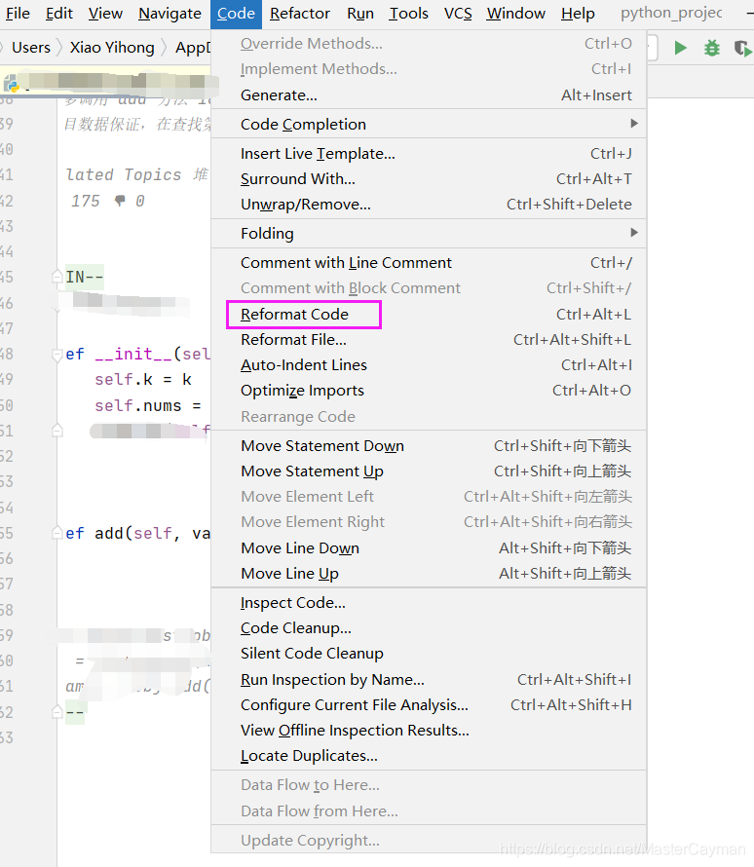The height and width of the screenshot is (867, 754).
Task: Open the Tools menu
Action: point(408,14)
